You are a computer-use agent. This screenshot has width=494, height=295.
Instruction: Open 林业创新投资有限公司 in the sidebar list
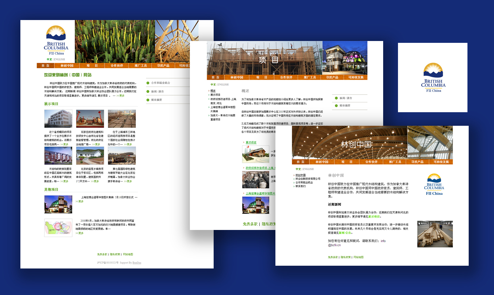308,179
